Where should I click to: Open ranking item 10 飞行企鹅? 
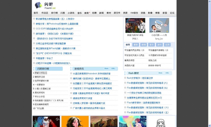(x=40, y=108)
